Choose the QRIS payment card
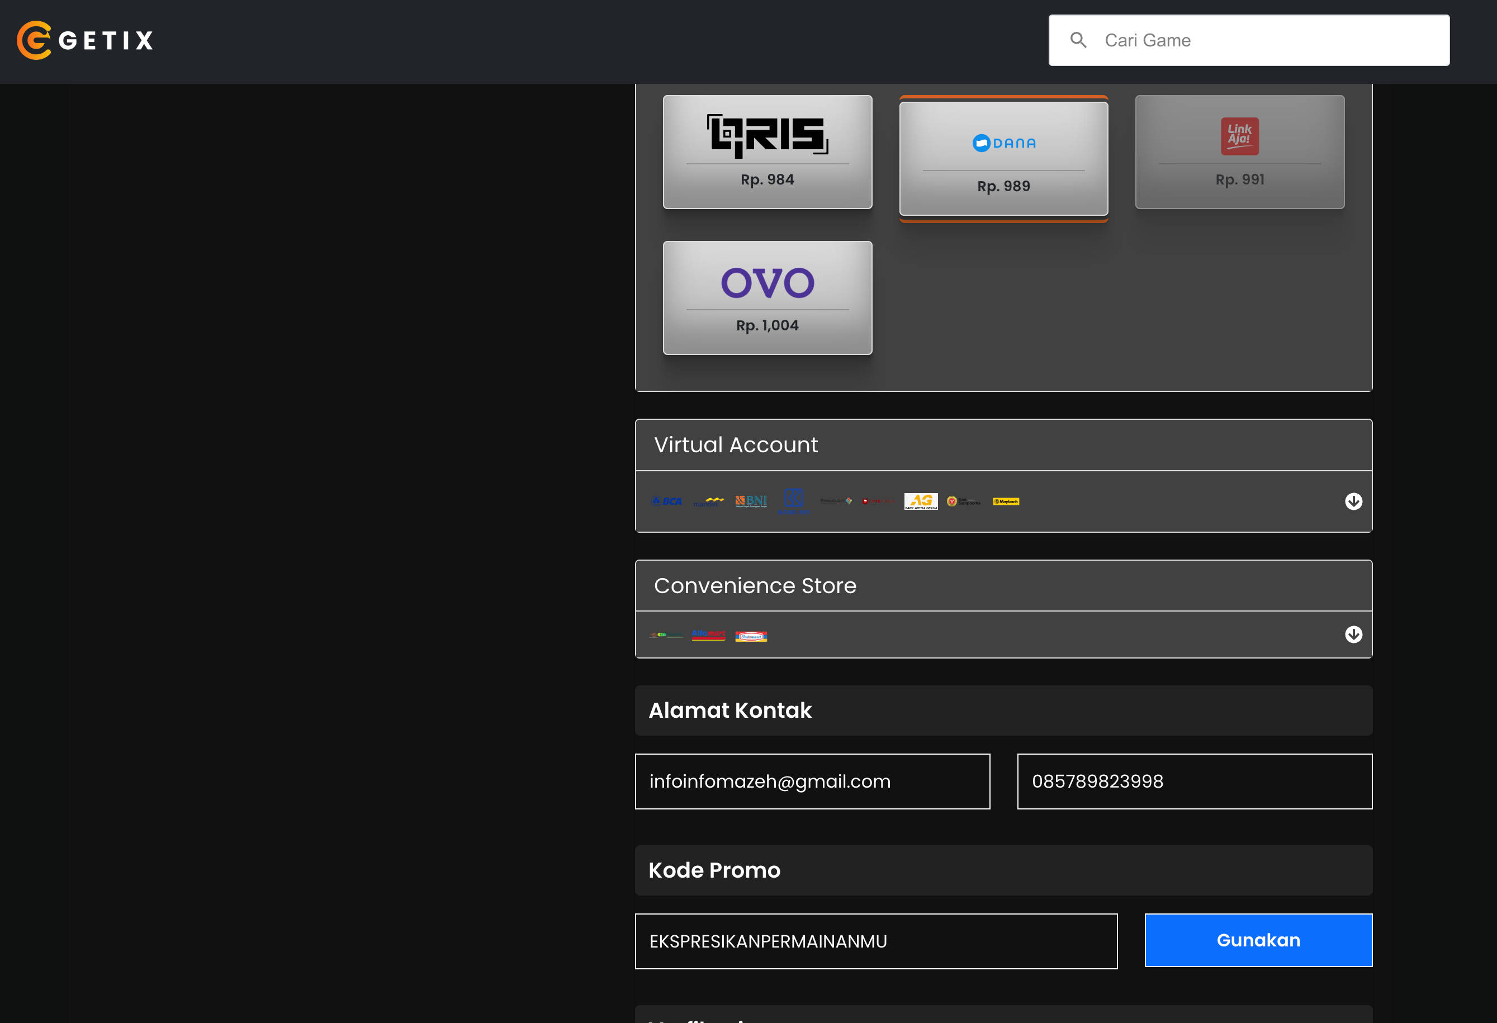 767,152
